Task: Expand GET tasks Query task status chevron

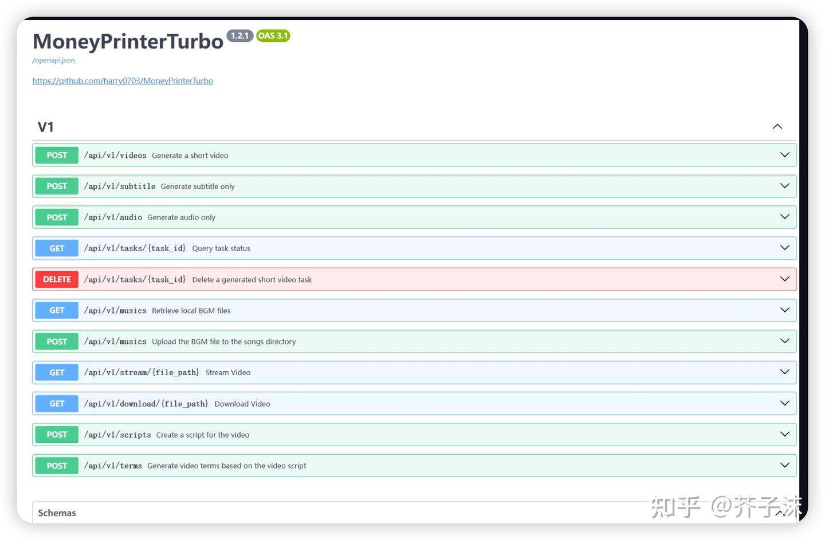Action: pos(785,248)
